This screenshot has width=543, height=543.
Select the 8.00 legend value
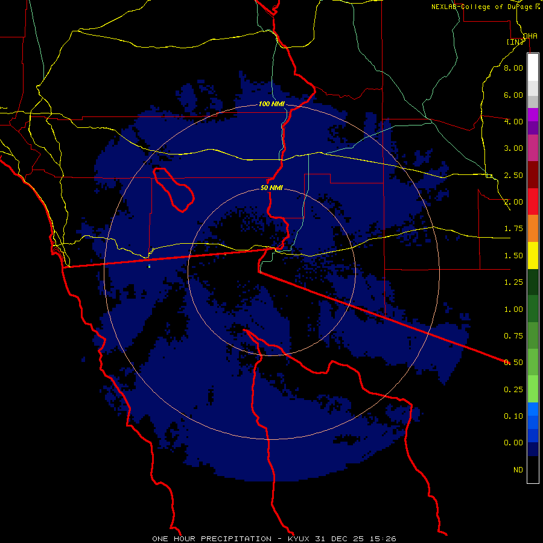[x=513, y=68]
